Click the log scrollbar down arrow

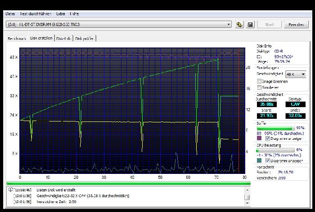click(247, 203)
